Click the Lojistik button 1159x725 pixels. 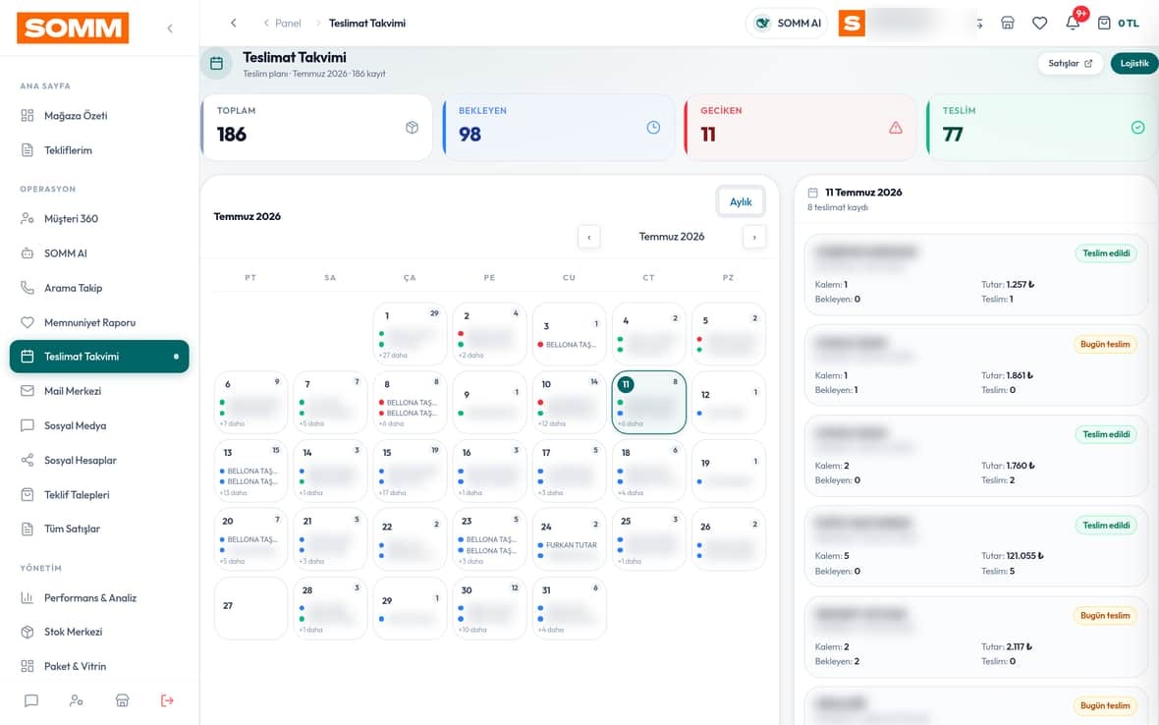(1133, 64)
